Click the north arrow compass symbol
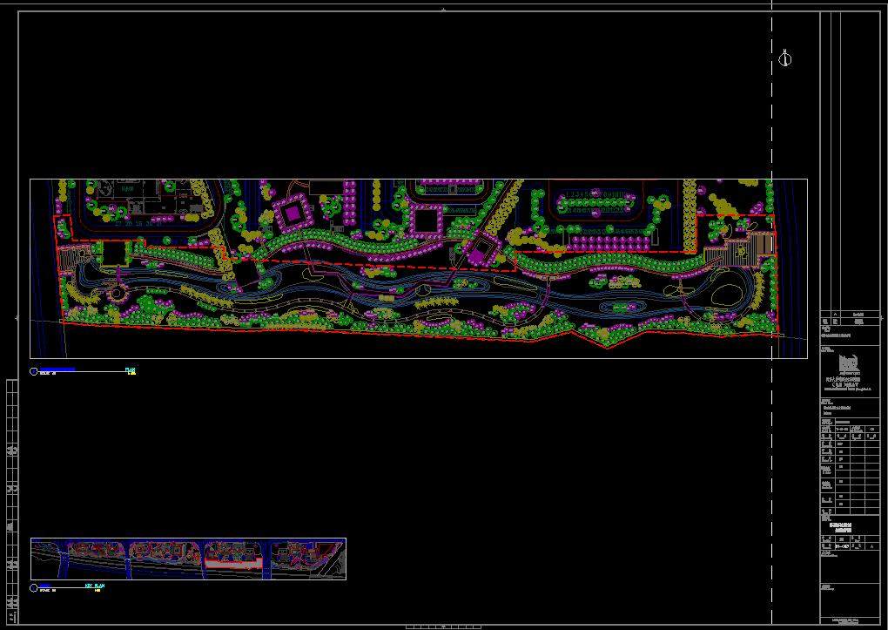 [785, 58]
